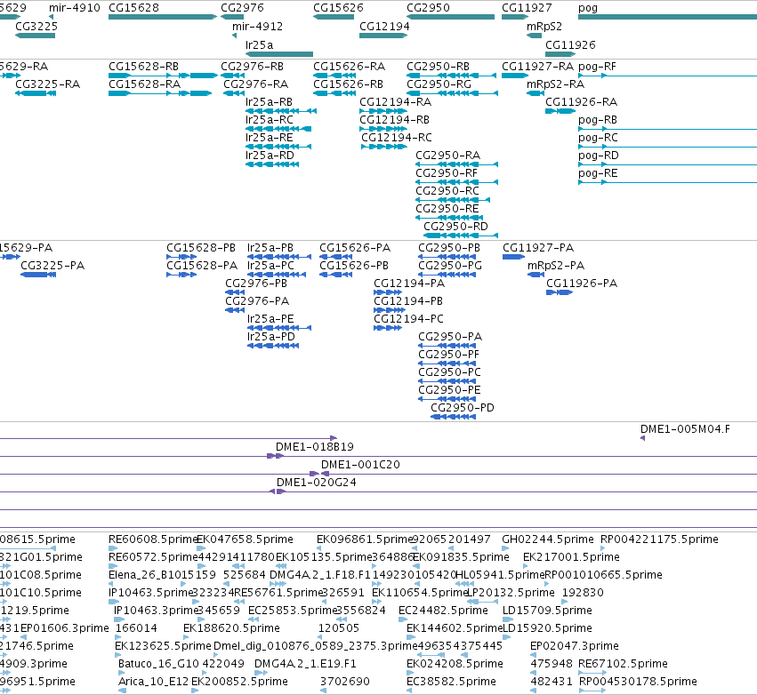Viewport: 757px width, 695px height.
Task: Open BAC clone DME1-018B19
Action: click(315, 447)
